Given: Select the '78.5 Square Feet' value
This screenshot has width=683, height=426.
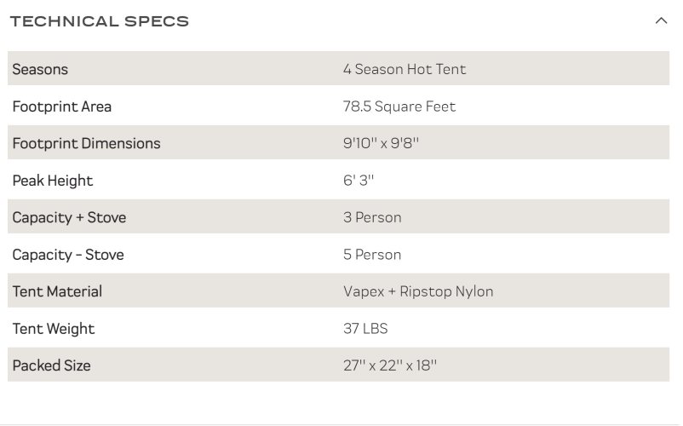Looking at the screenshot, I should tap(399, 106).
